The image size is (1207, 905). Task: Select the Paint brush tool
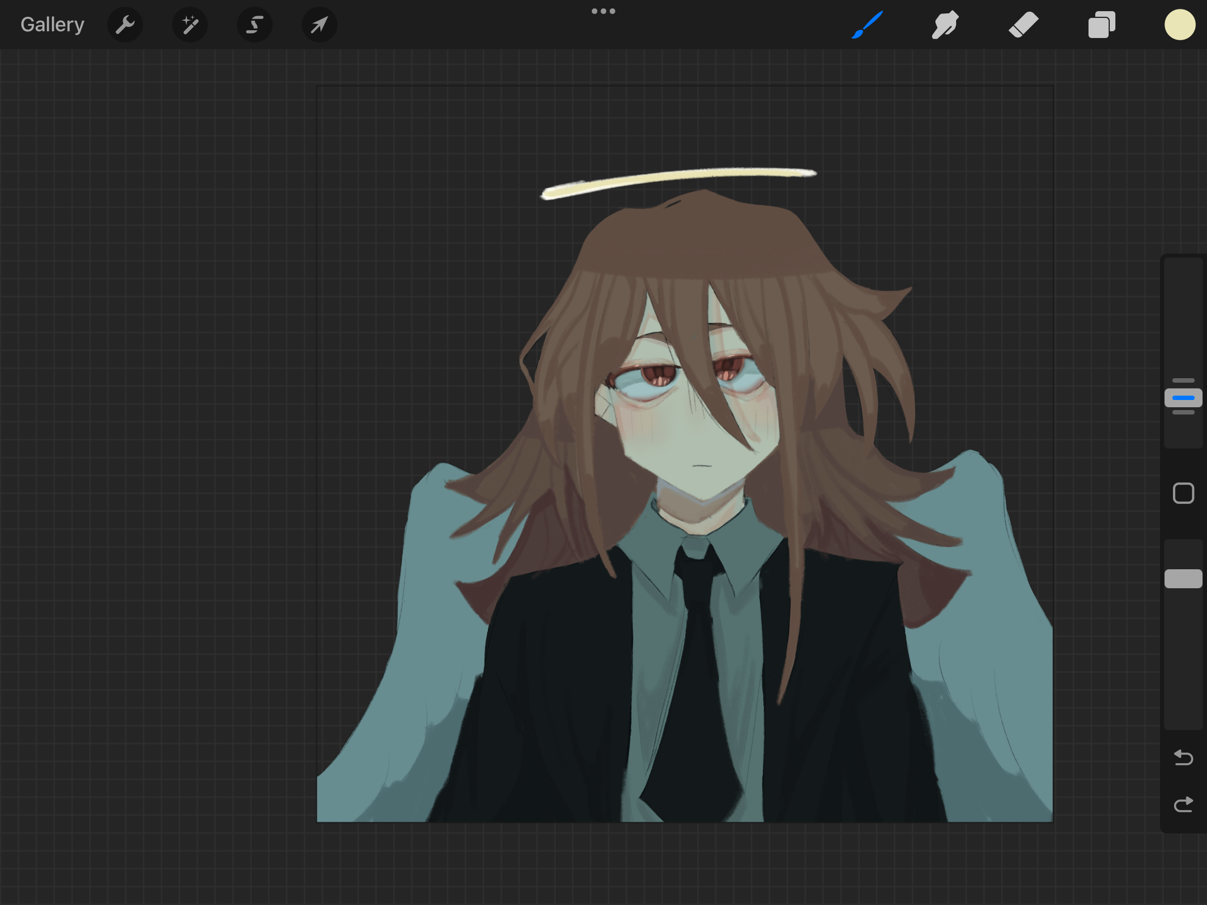point(867,25)
